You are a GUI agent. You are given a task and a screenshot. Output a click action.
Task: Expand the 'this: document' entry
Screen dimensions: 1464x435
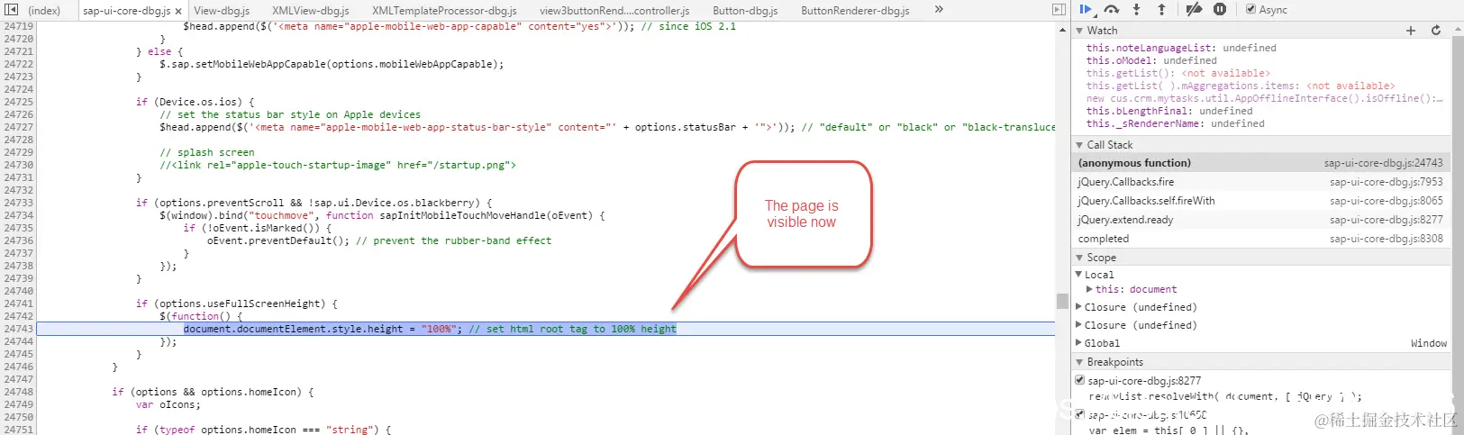[1090, 289]
